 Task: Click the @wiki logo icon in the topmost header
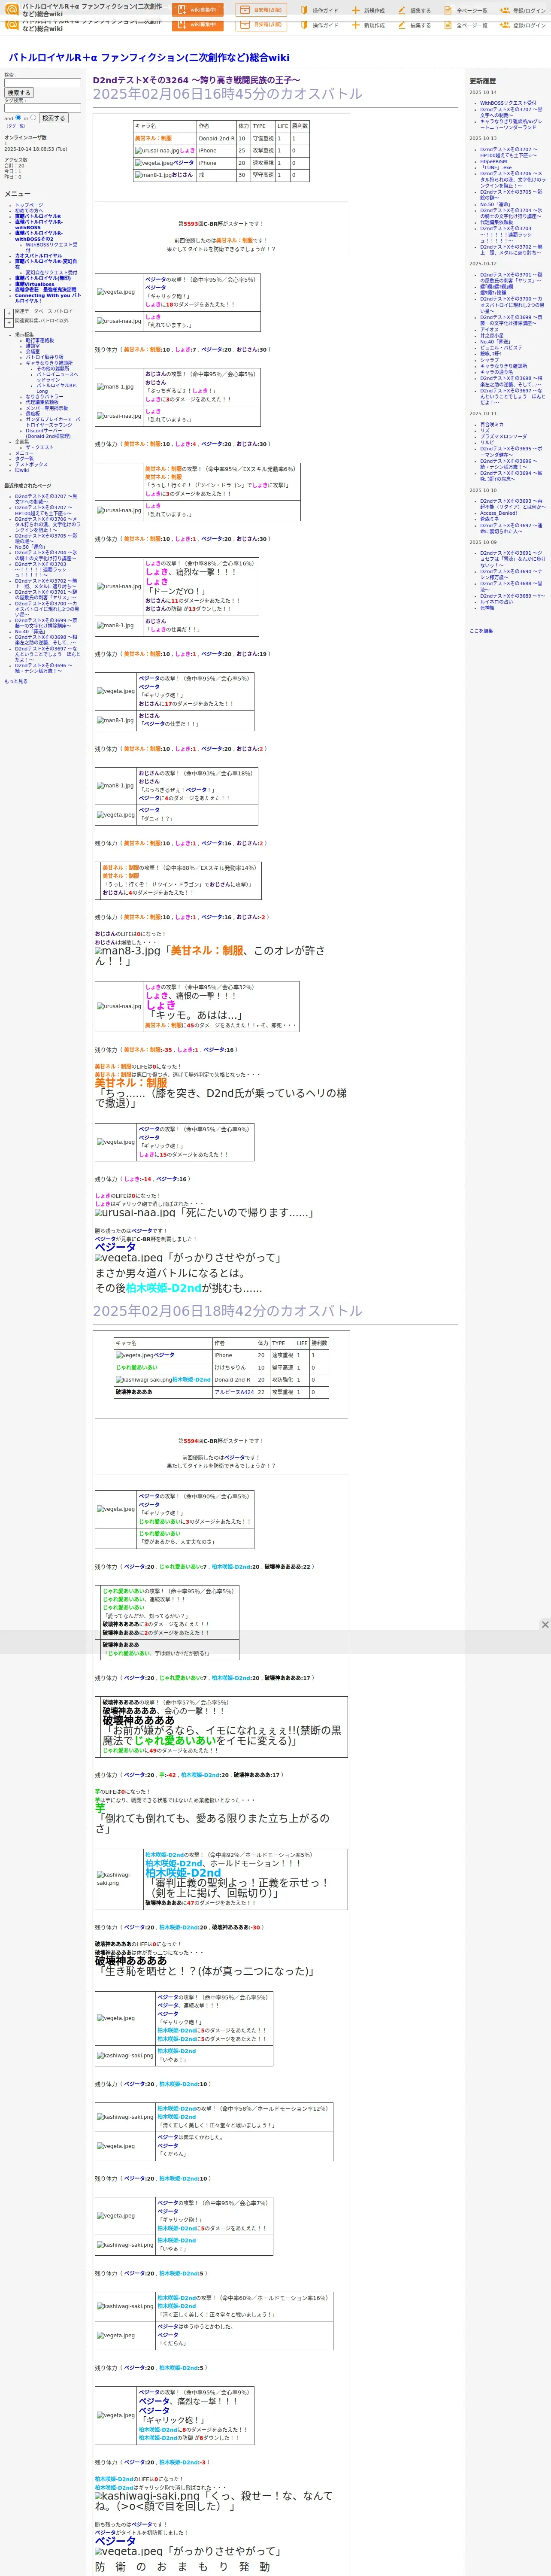pyautogui.click(x=12, y=9)
